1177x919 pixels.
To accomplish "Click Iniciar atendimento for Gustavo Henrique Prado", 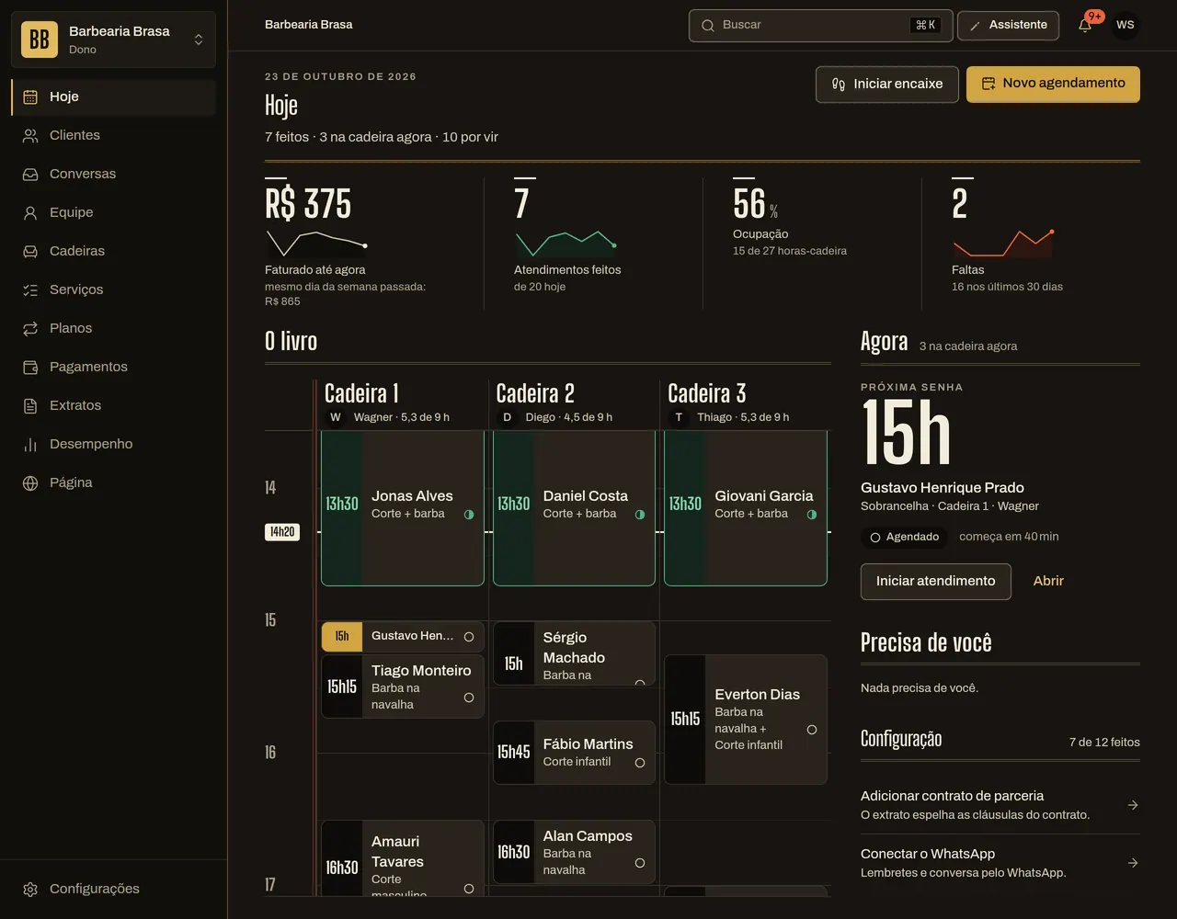I will [x=935, y=581].
